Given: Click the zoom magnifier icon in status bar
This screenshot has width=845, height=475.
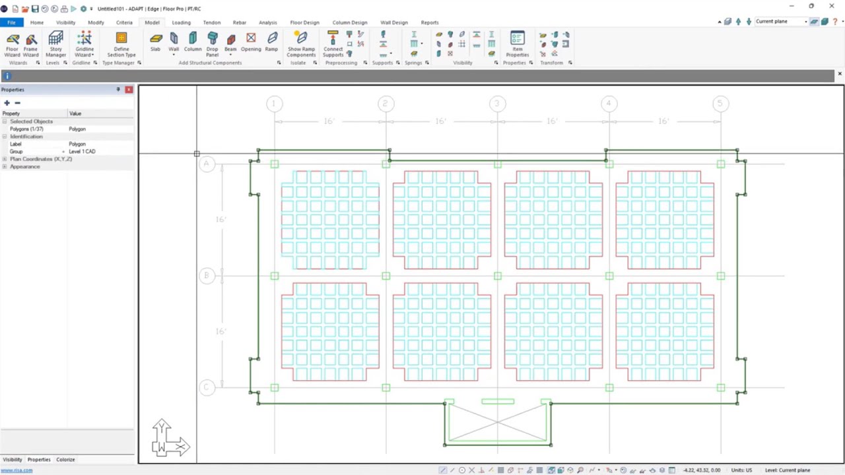Looking at the screenshot, I should pyautogui.click(x=580, y=470).
